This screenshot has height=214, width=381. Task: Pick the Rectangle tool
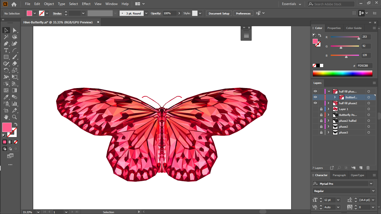[6, 57]
